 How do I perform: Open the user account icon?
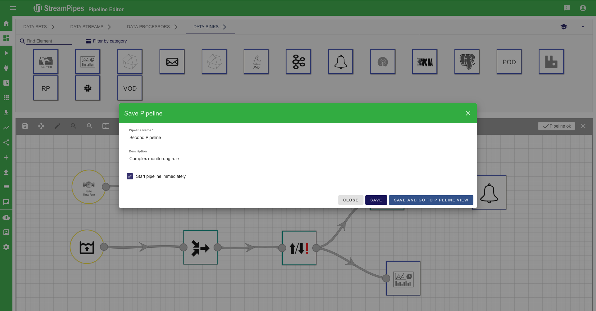pos(583,8)
